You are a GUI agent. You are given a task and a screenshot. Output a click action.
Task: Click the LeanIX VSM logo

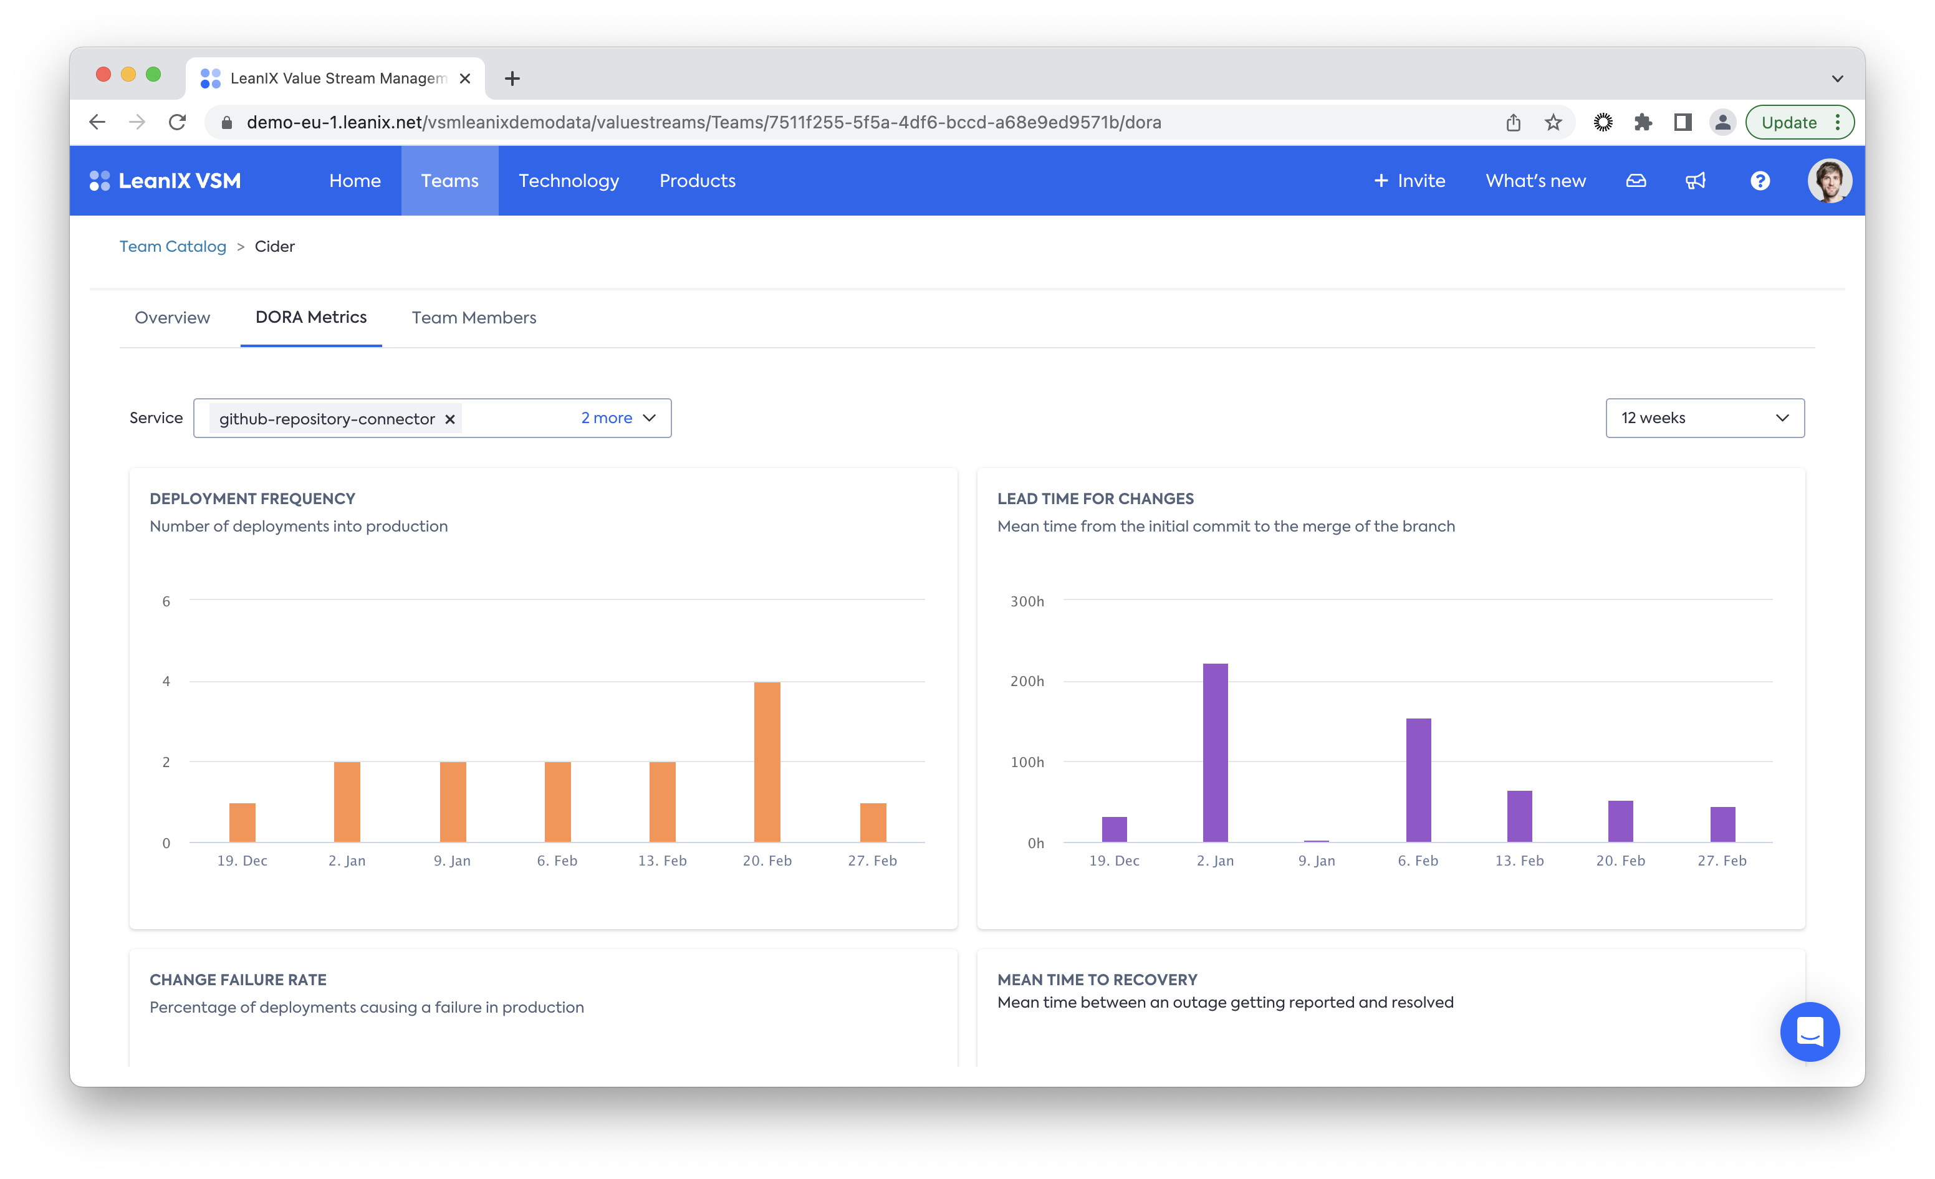click(166, 181)
